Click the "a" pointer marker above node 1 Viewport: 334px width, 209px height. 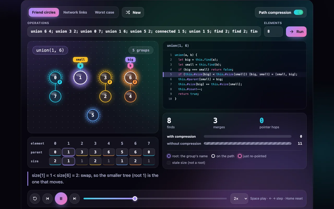[80, 66]
